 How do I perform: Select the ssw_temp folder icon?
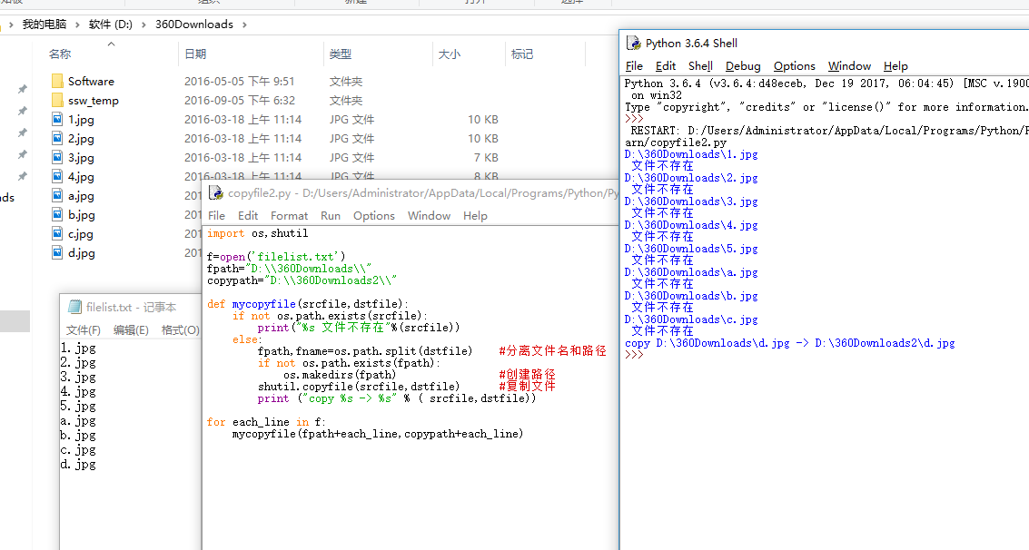click(x=57, y=100)
